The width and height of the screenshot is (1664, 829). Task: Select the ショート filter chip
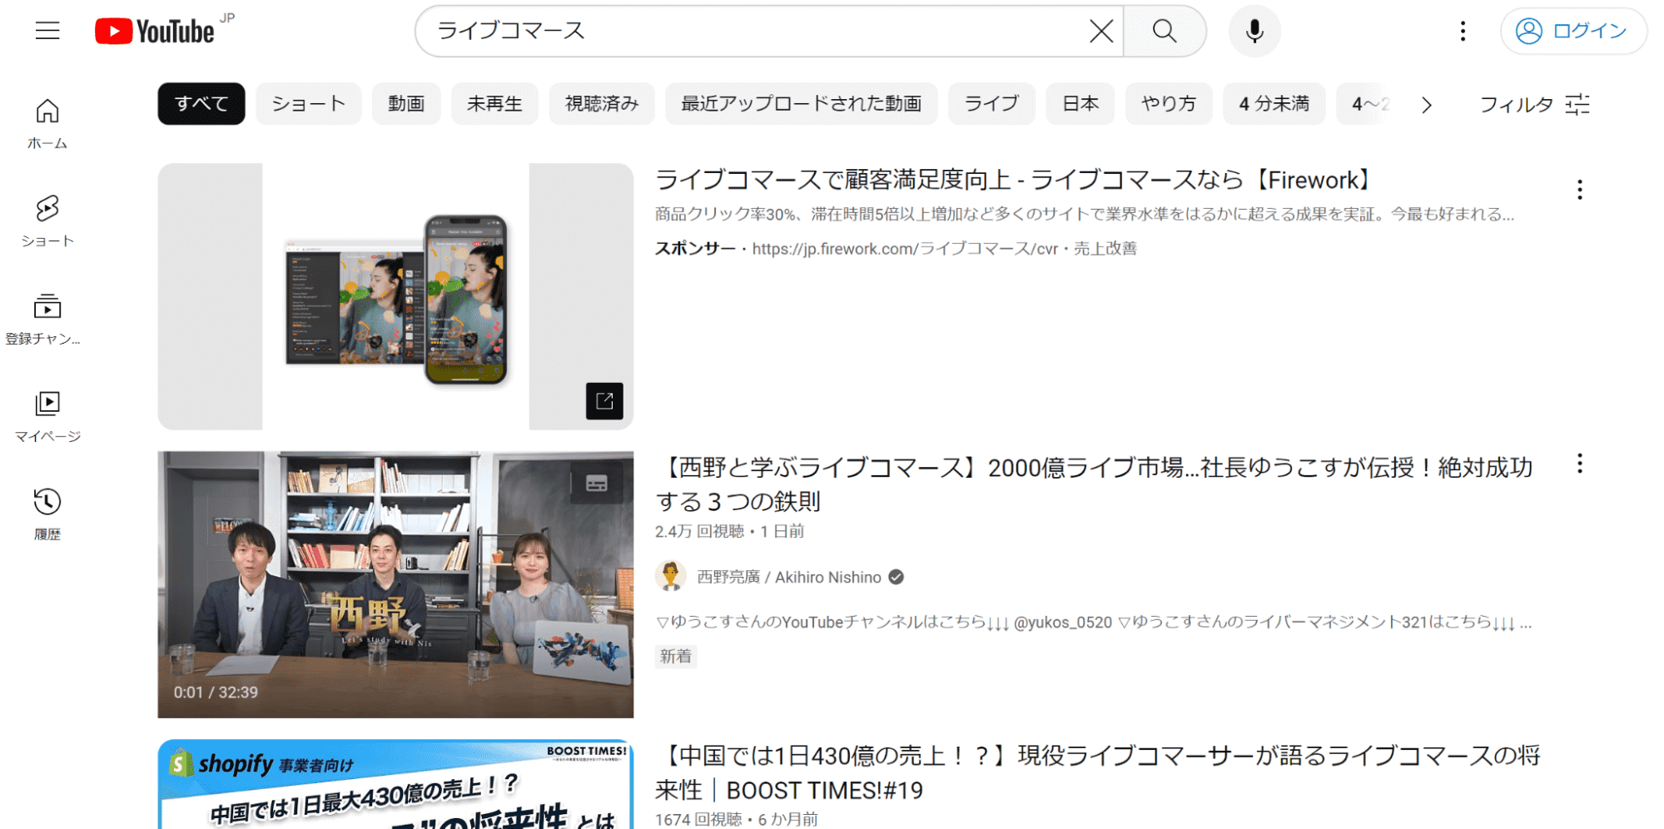309,103
